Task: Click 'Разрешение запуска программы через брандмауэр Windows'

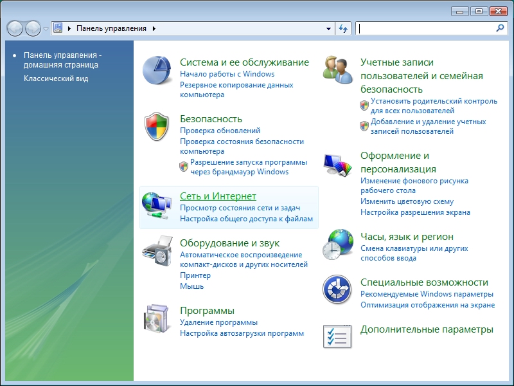Action: 249,167
